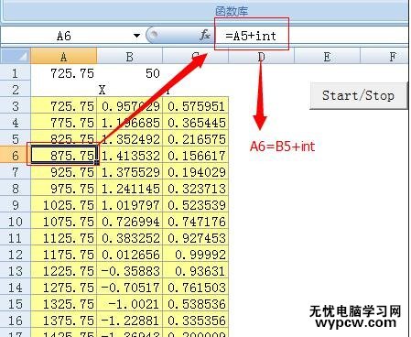Viewport: 411px width, 337px height.
Task: Click cell B11 with value 0.383252
Action: pos(130,238)
